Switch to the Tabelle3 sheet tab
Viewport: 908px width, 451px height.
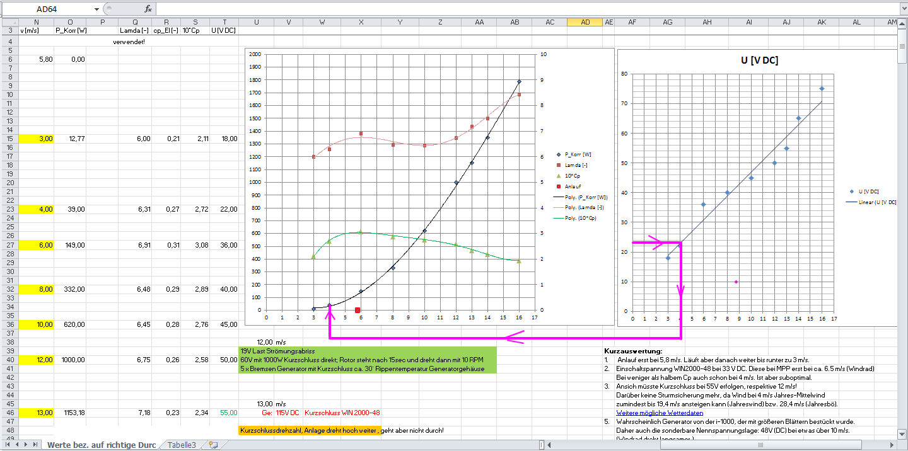182,445
